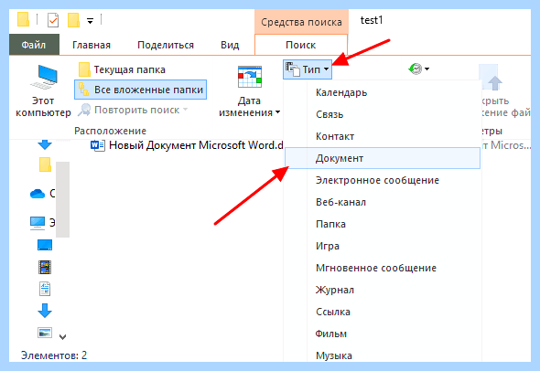This screenshot has width=540, height=371.
Task: Choose Фильм from the type list
Action: tap(382, 334)
